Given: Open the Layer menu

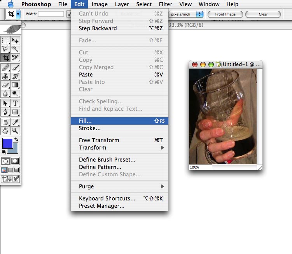Looking at the screenshot, I should [x=122, y=4].
